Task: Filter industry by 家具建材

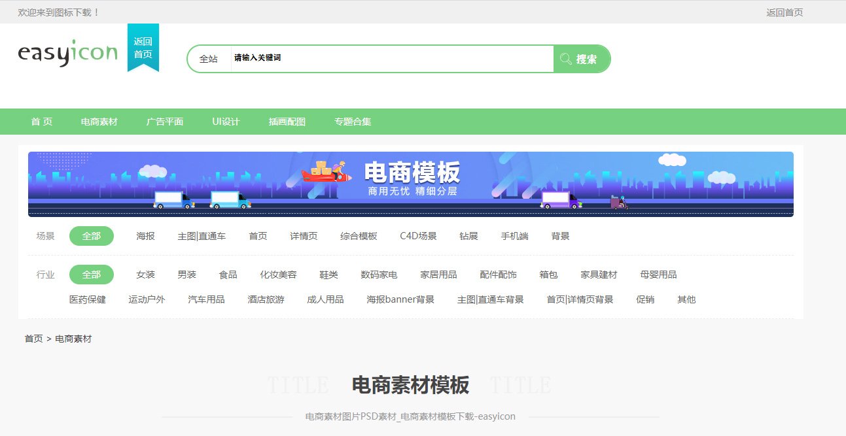Action: point(599,275)
